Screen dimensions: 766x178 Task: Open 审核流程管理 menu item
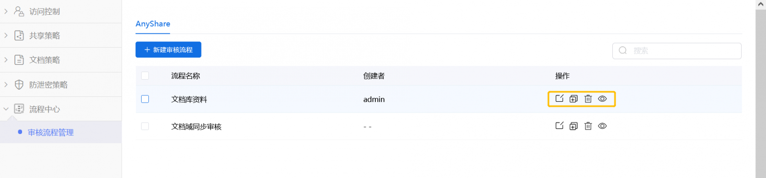[51, 132]
